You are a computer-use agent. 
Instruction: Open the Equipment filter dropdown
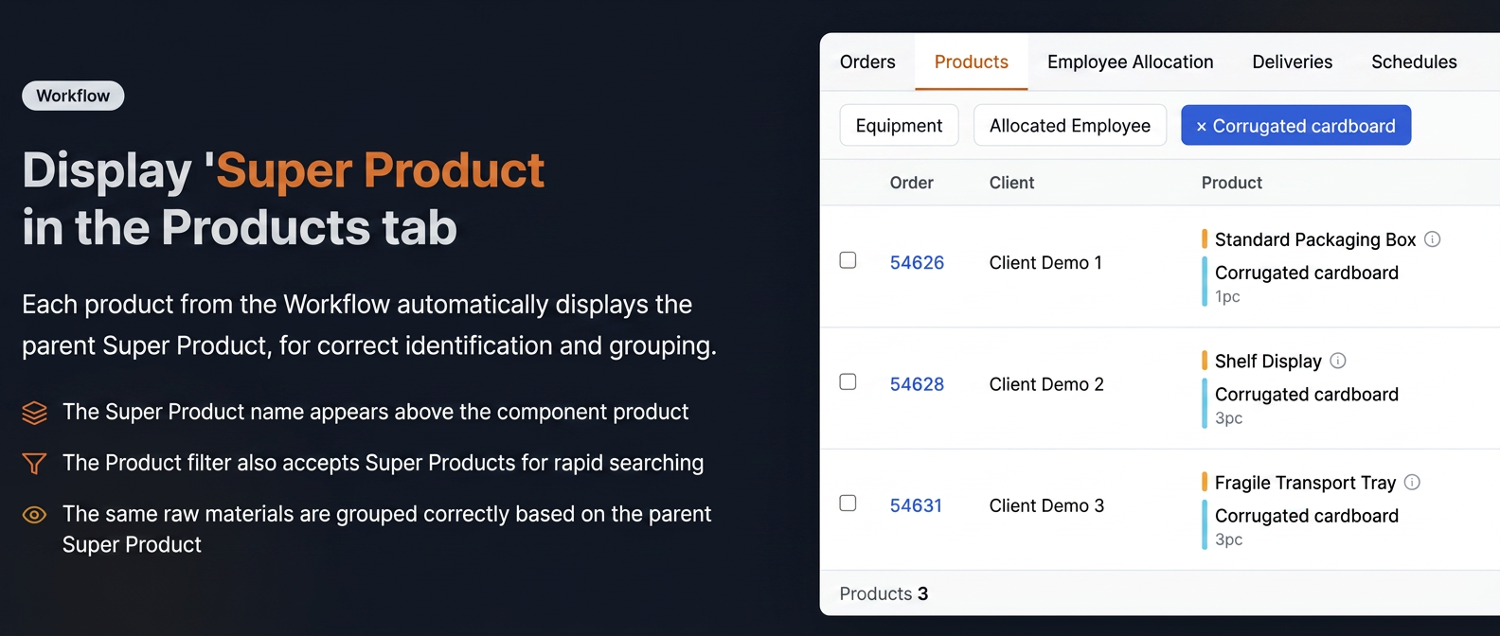point(899,126)
